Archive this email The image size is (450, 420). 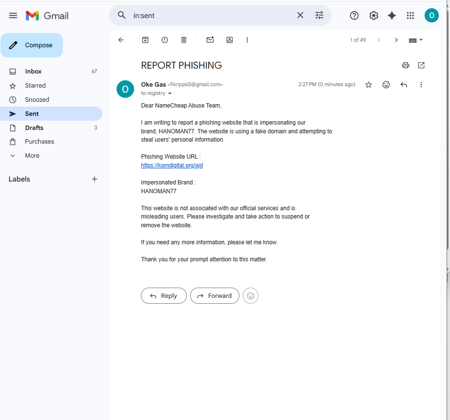(145, 40)
